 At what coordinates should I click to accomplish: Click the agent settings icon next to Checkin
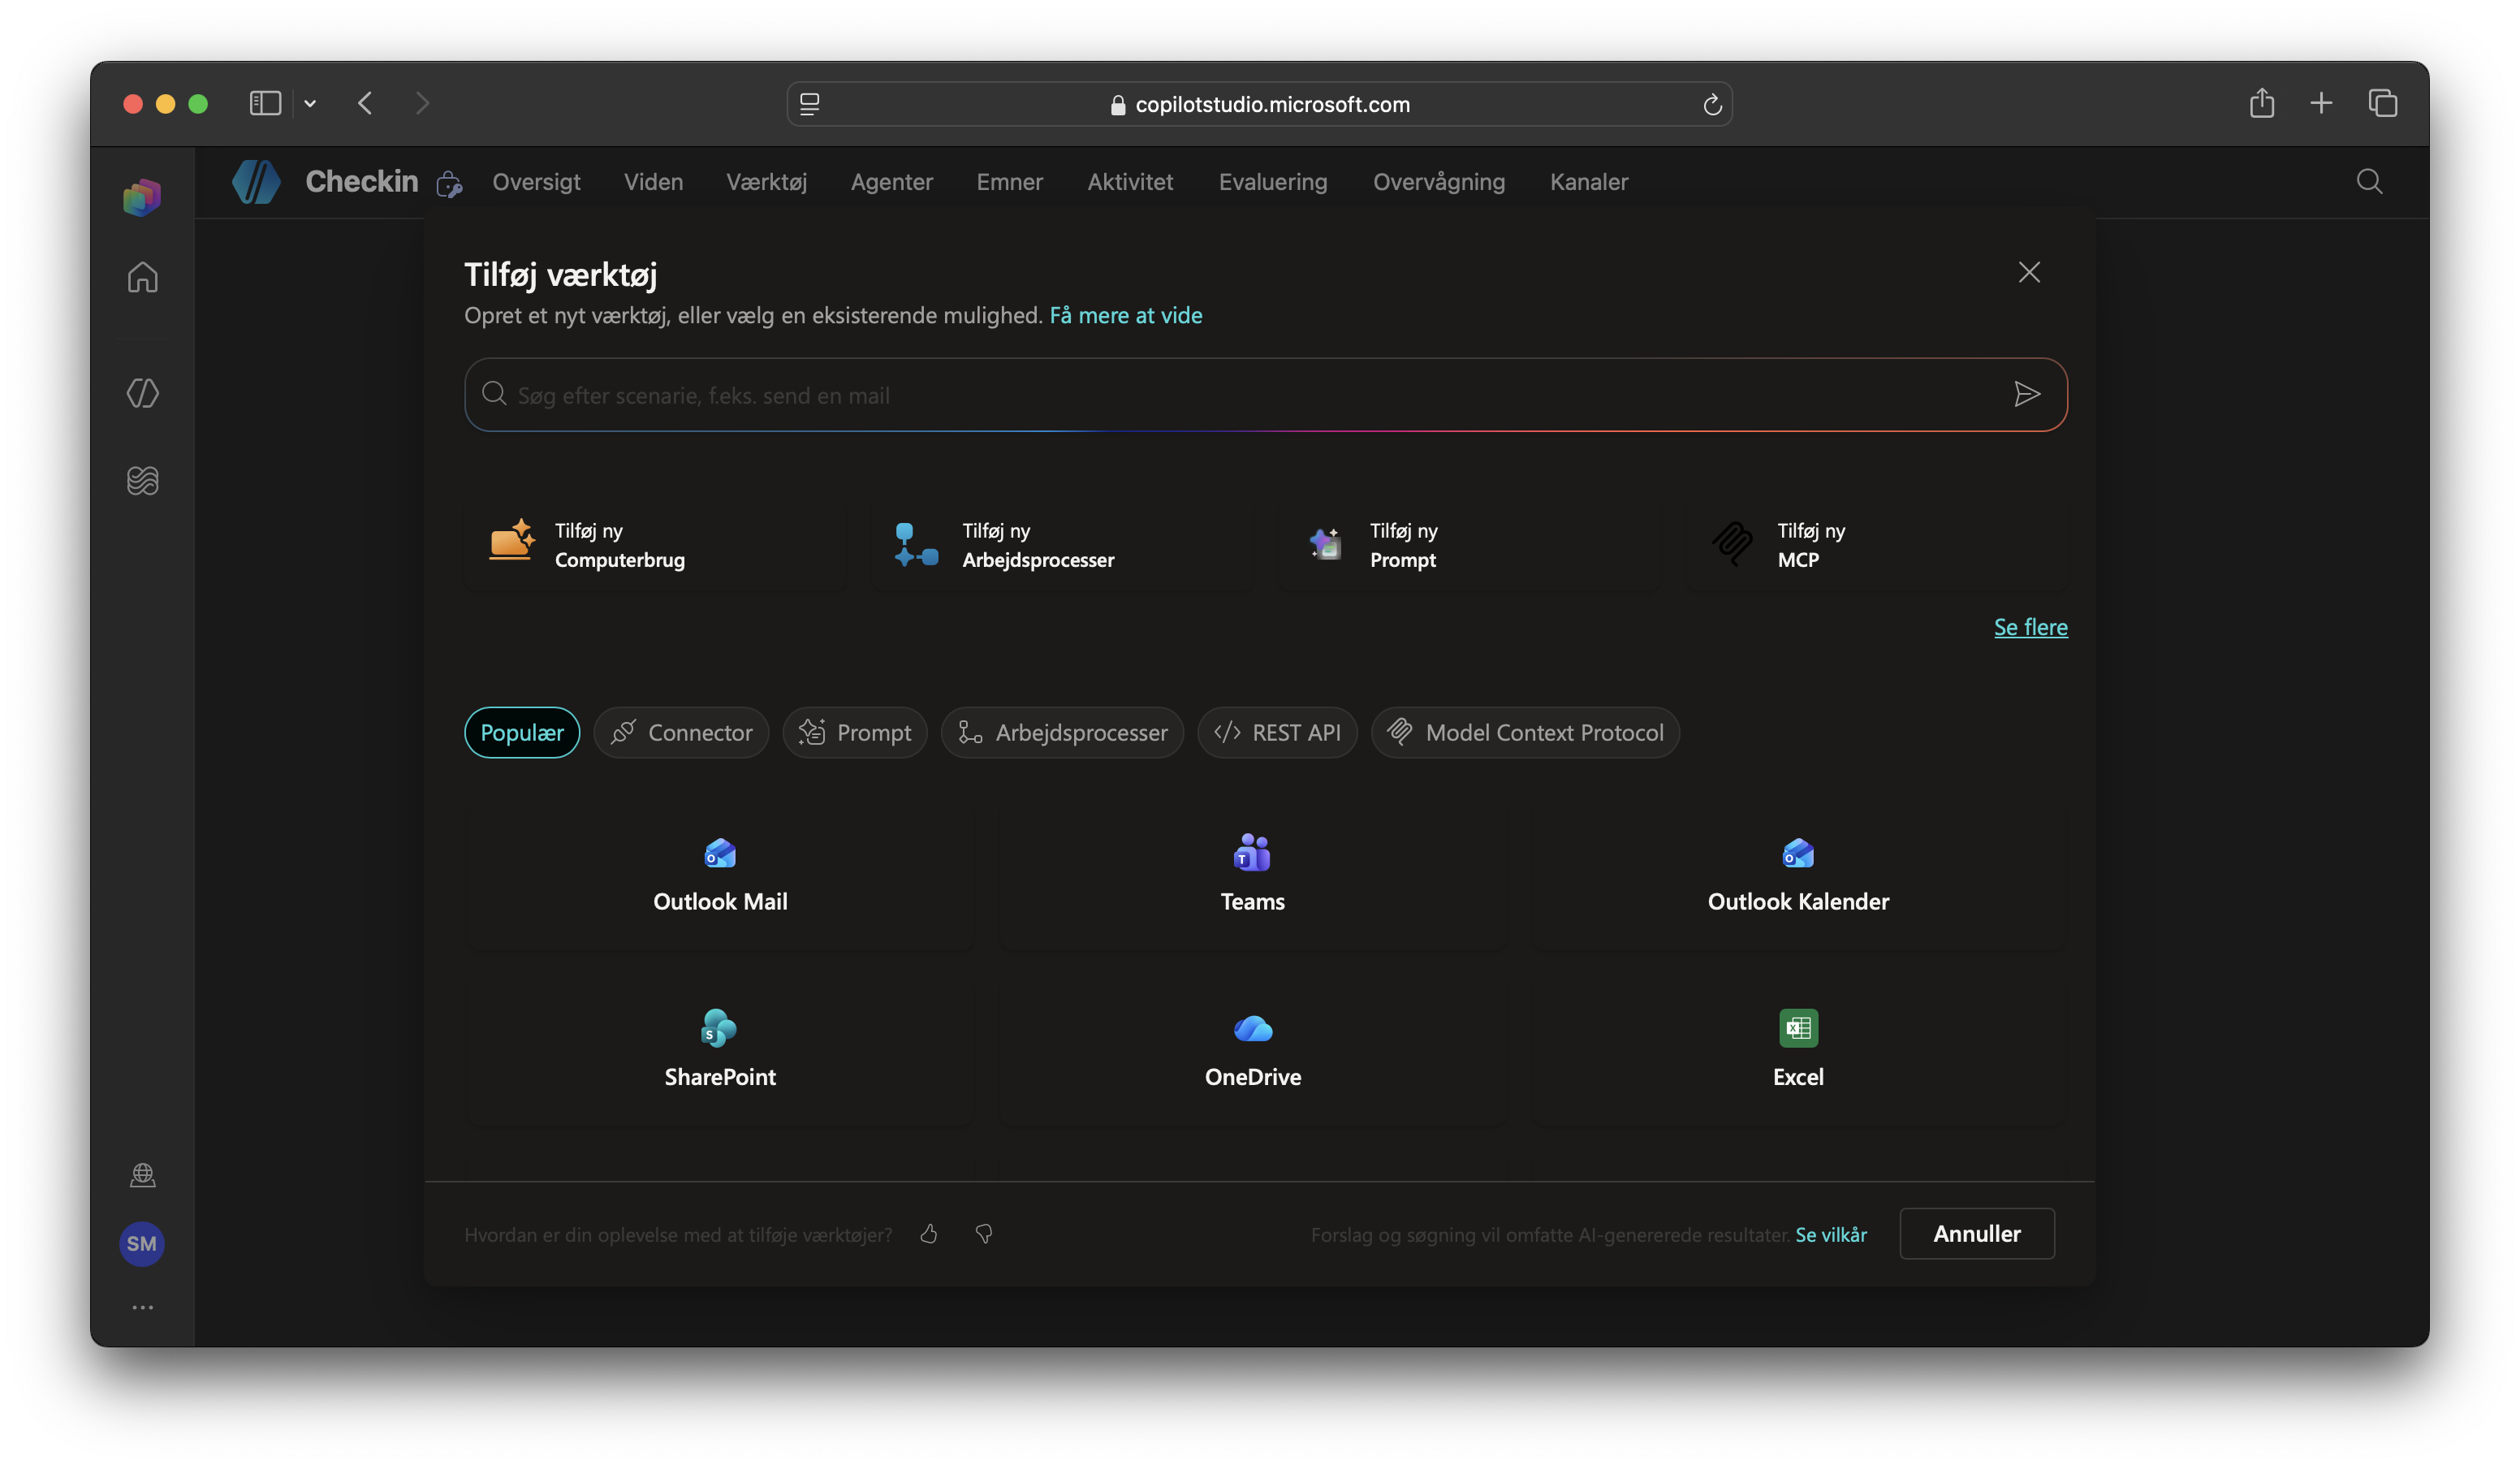pos(449,183)
